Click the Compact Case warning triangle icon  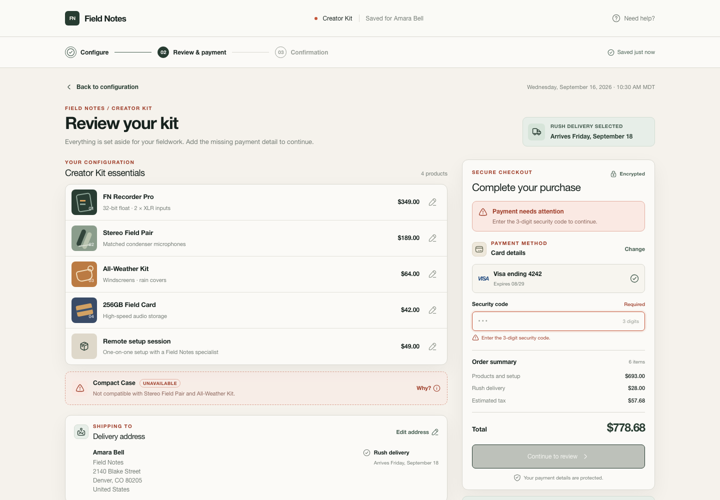tap(80, 388)
